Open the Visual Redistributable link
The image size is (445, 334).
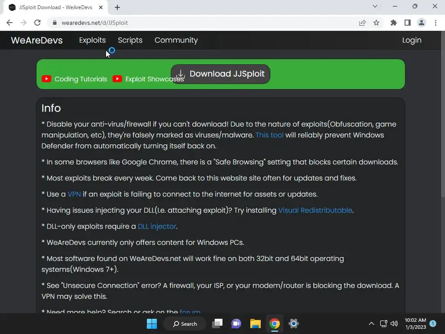point(315,210)
